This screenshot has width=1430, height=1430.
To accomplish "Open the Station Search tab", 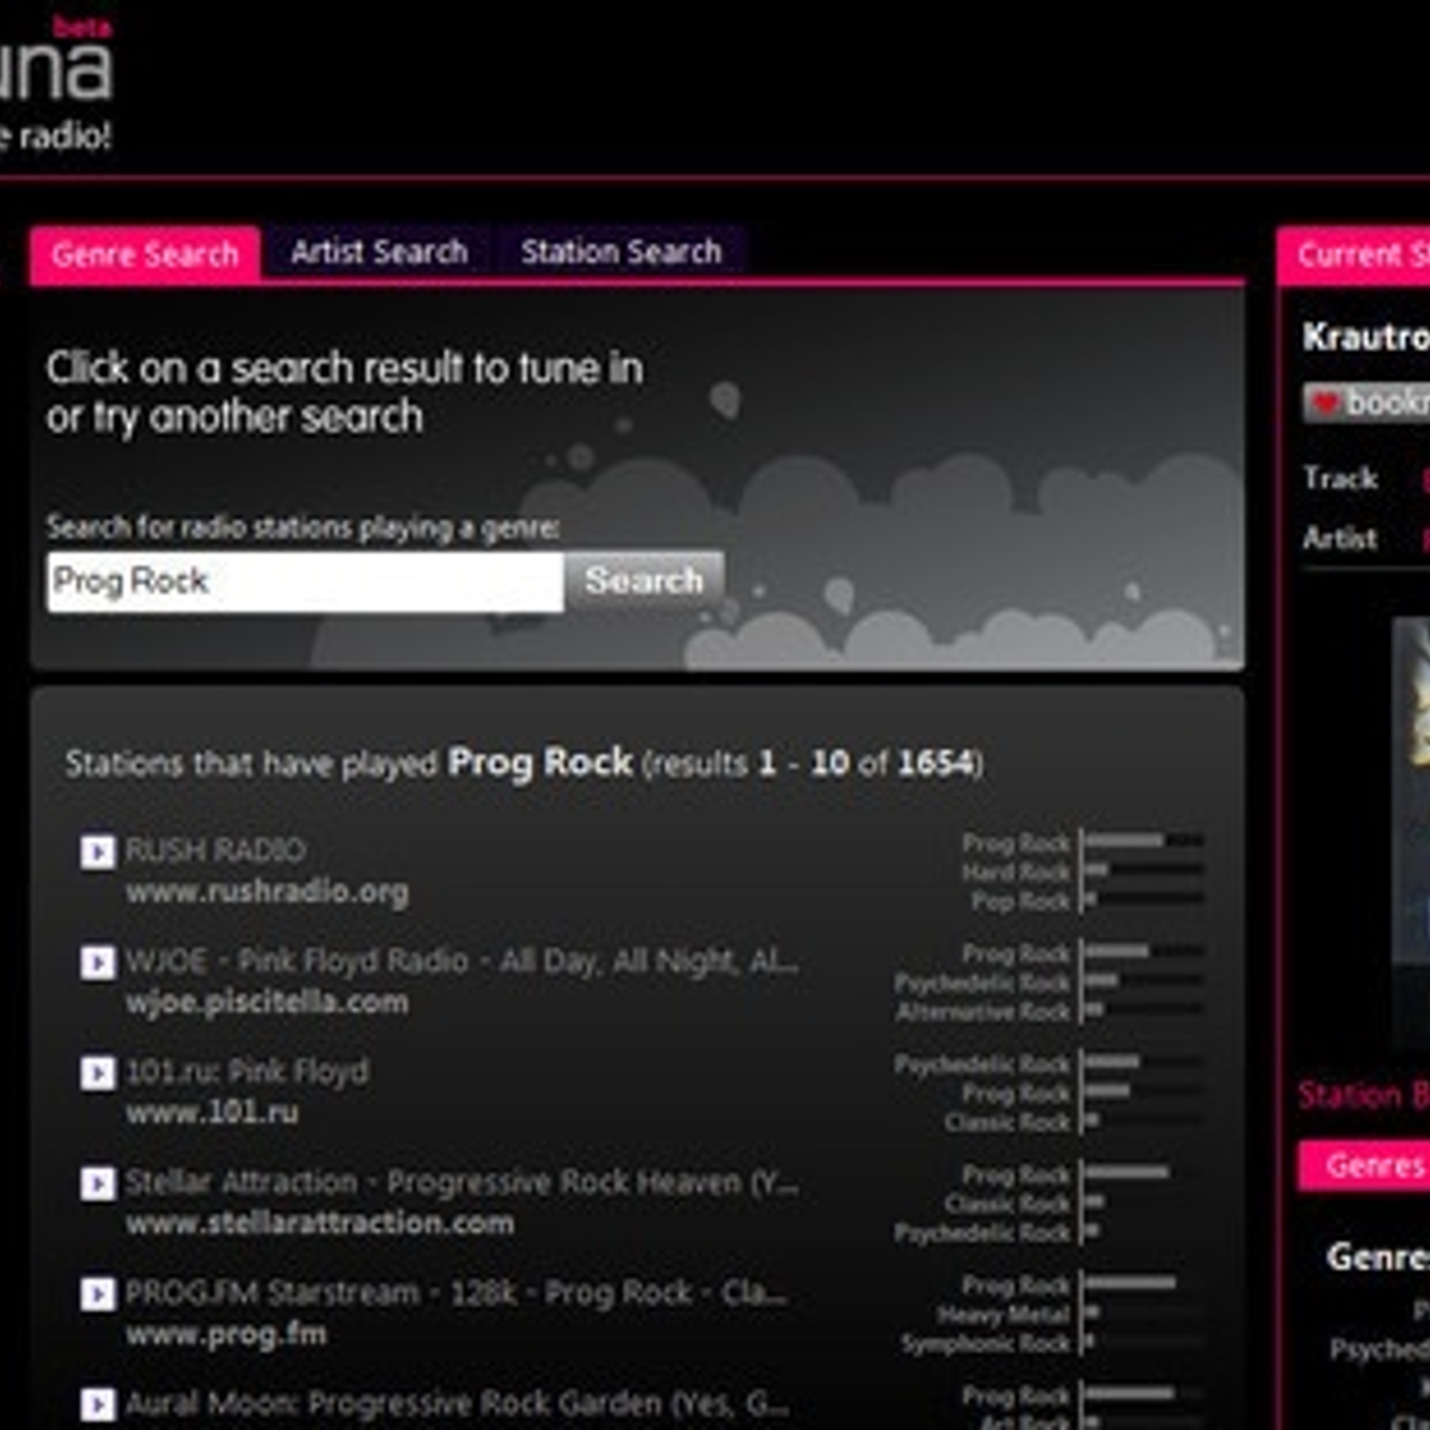I will click(621, 252).
